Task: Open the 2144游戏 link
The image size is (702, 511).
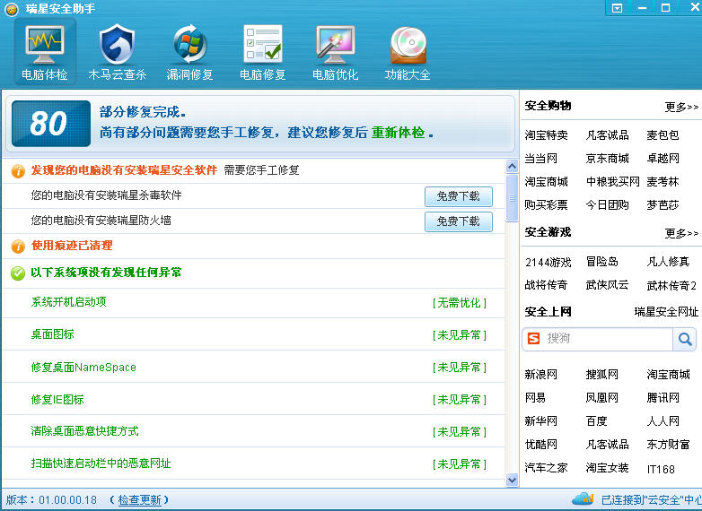Action: pos(548,263)
